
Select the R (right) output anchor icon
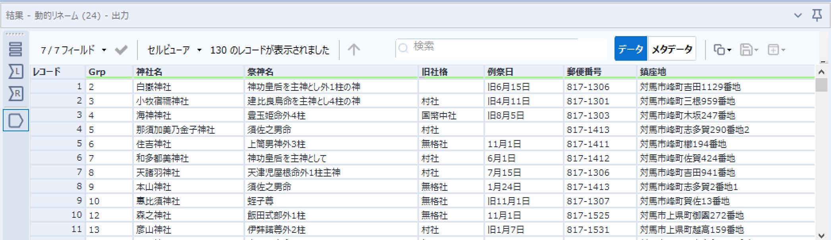[15, 94]
